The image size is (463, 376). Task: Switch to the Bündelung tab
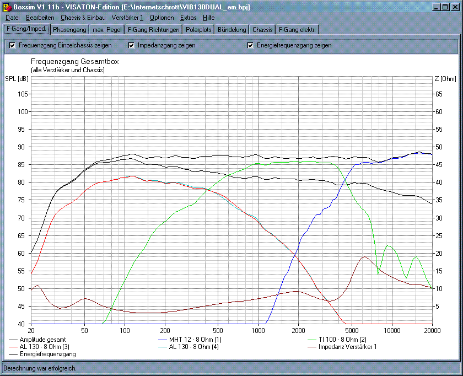click(232, 30)
